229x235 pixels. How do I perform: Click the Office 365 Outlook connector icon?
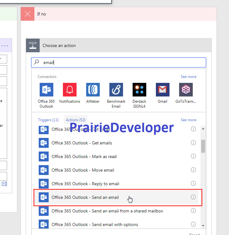pos(46,90)
